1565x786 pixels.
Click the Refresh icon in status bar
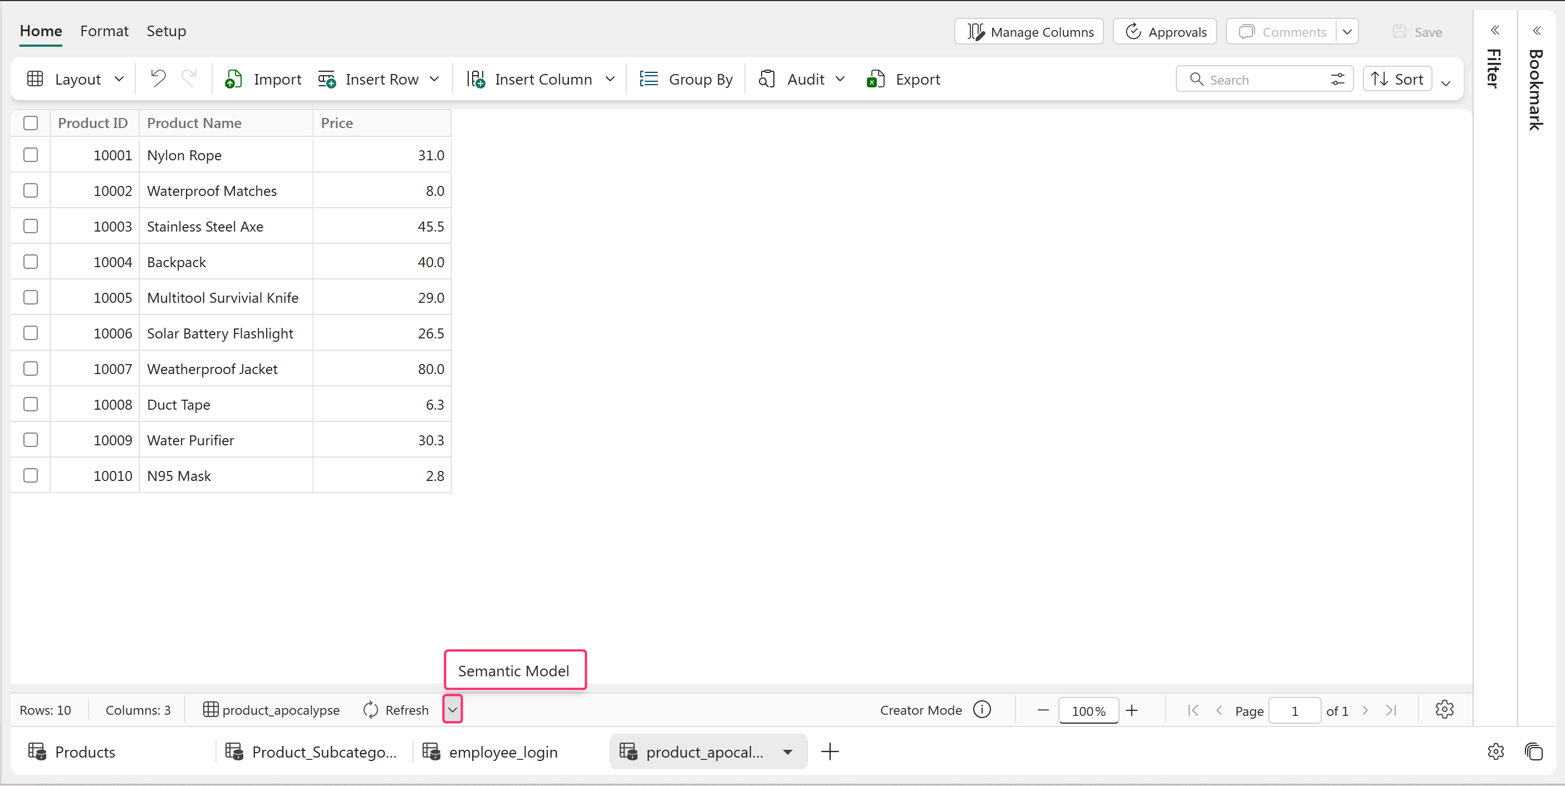[x=371, y=710]
